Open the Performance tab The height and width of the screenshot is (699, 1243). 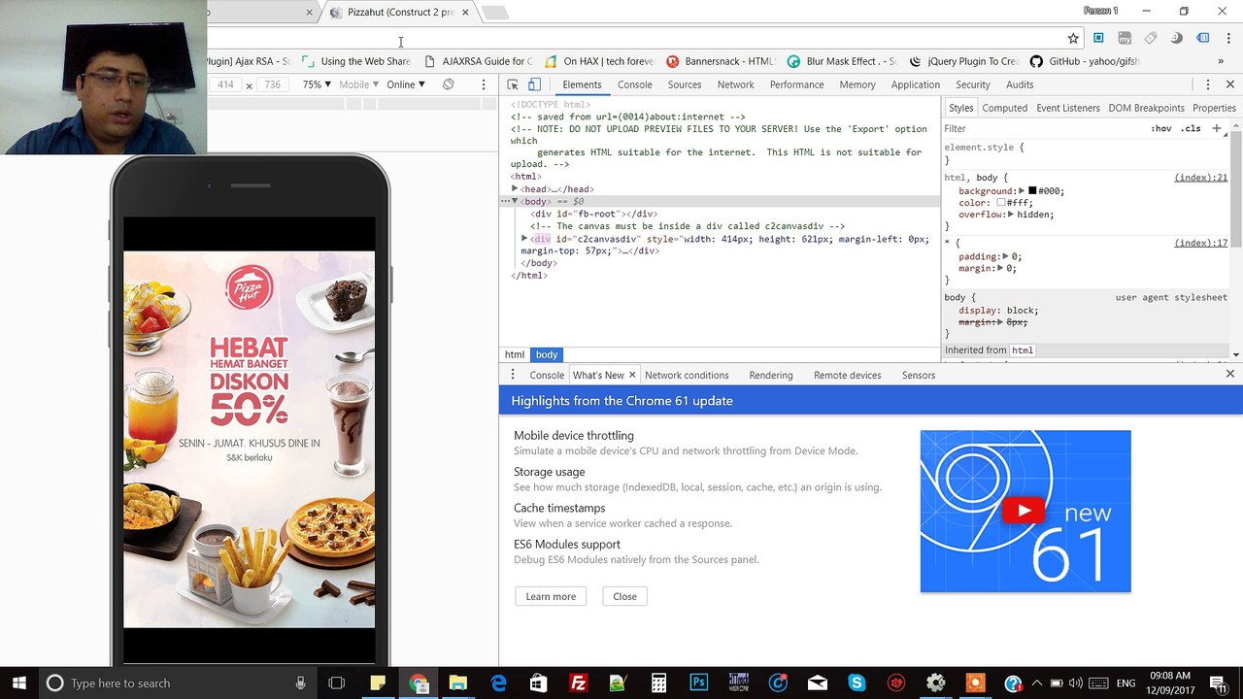point(797,84)
